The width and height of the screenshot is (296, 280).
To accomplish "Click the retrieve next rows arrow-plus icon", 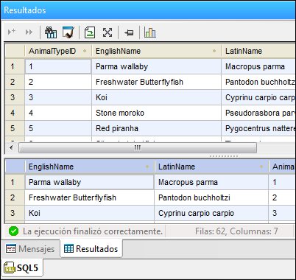I will click(x=12, y=32).
